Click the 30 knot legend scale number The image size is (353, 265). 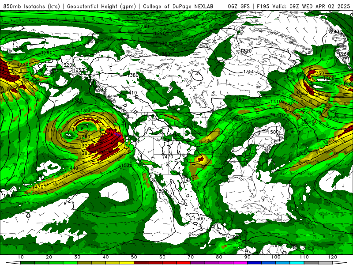pyautogui.click(x=77, y=257)
